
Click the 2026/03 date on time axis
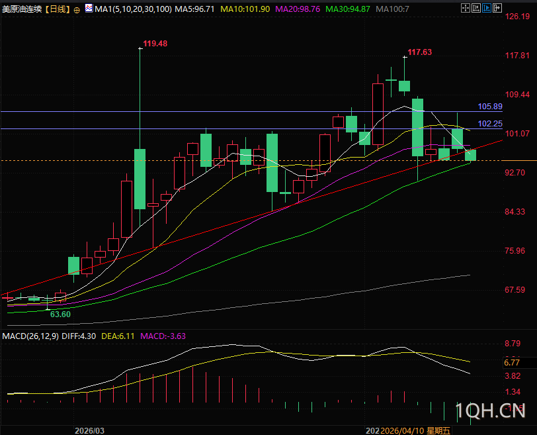click(90, 430)
